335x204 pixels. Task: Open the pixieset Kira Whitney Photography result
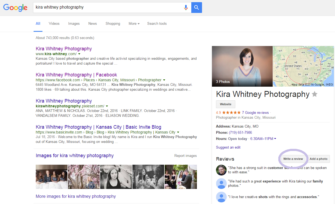(64, 101)
